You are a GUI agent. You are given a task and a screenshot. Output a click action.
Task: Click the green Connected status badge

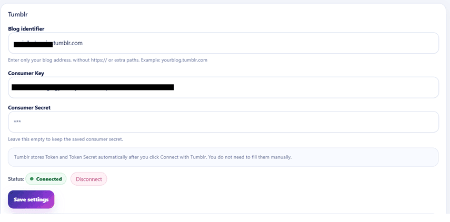[x=46, y=179]
